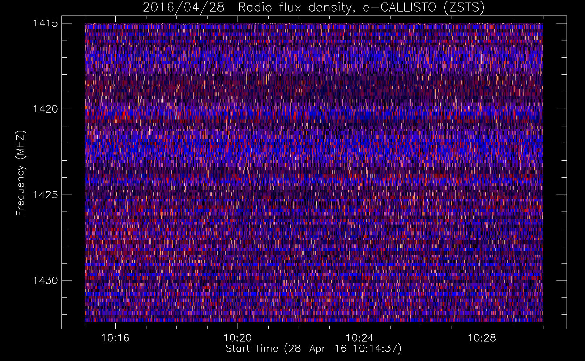Click the 'Start Time (28-Apr-16 10:14:37)' label

(x=313, y=349)
